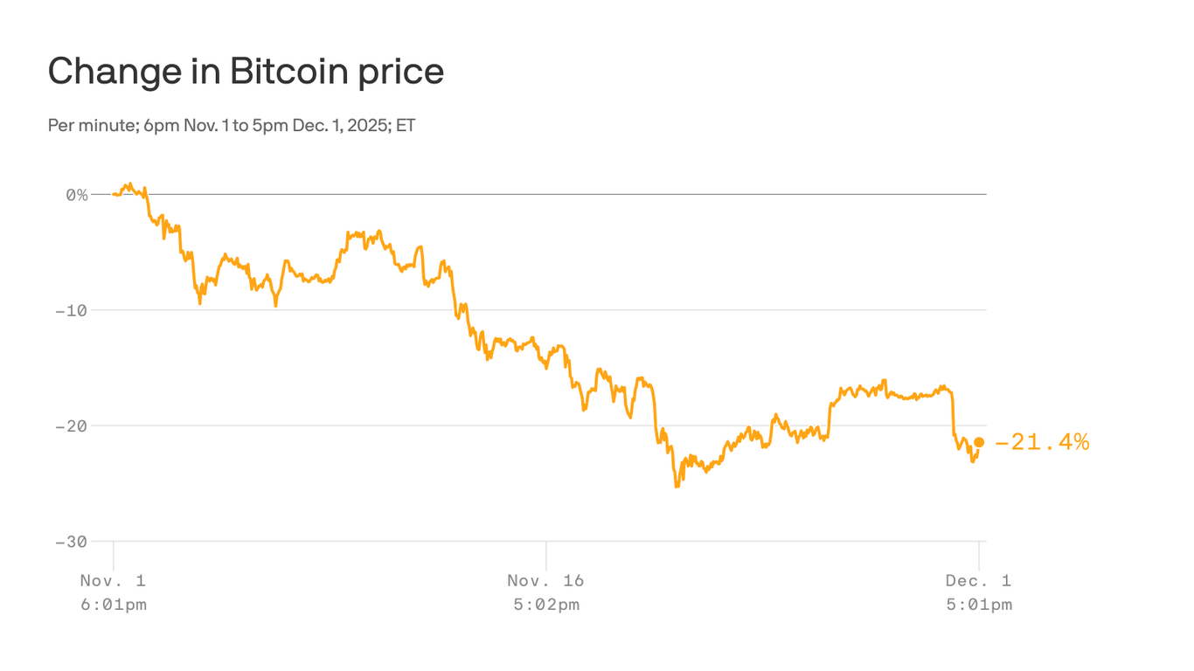The height and width of the screenshot is (671, 1194).
Task: Click the −10 y-axis label
Action: [71, 310]
